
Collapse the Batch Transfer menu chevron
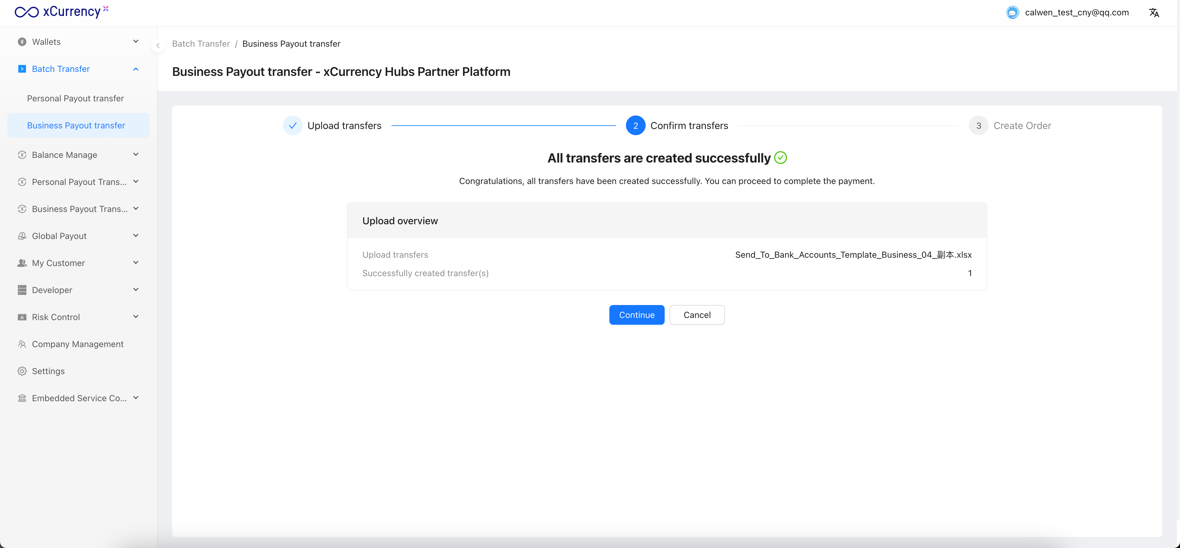coord(136,69)
